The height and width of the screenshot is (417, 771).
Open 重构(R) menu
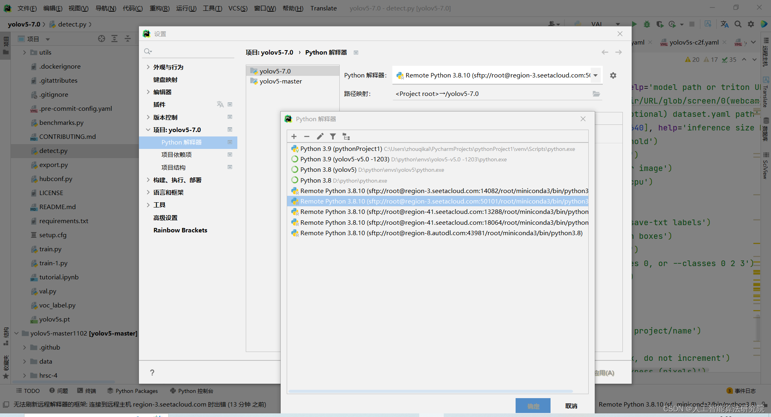[159, 8]
